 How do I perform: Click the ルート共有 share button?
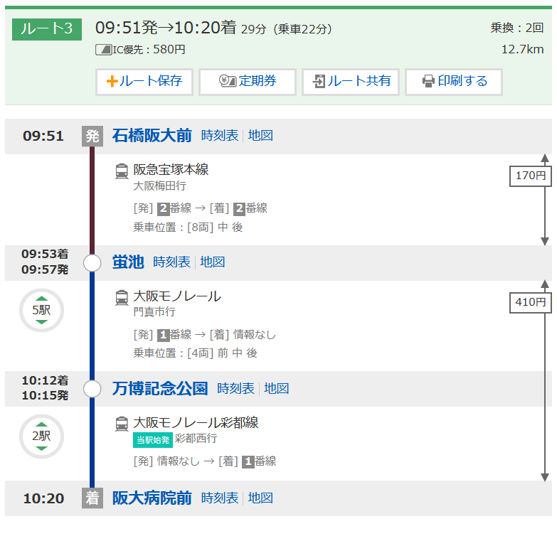(x=351, y=81)
